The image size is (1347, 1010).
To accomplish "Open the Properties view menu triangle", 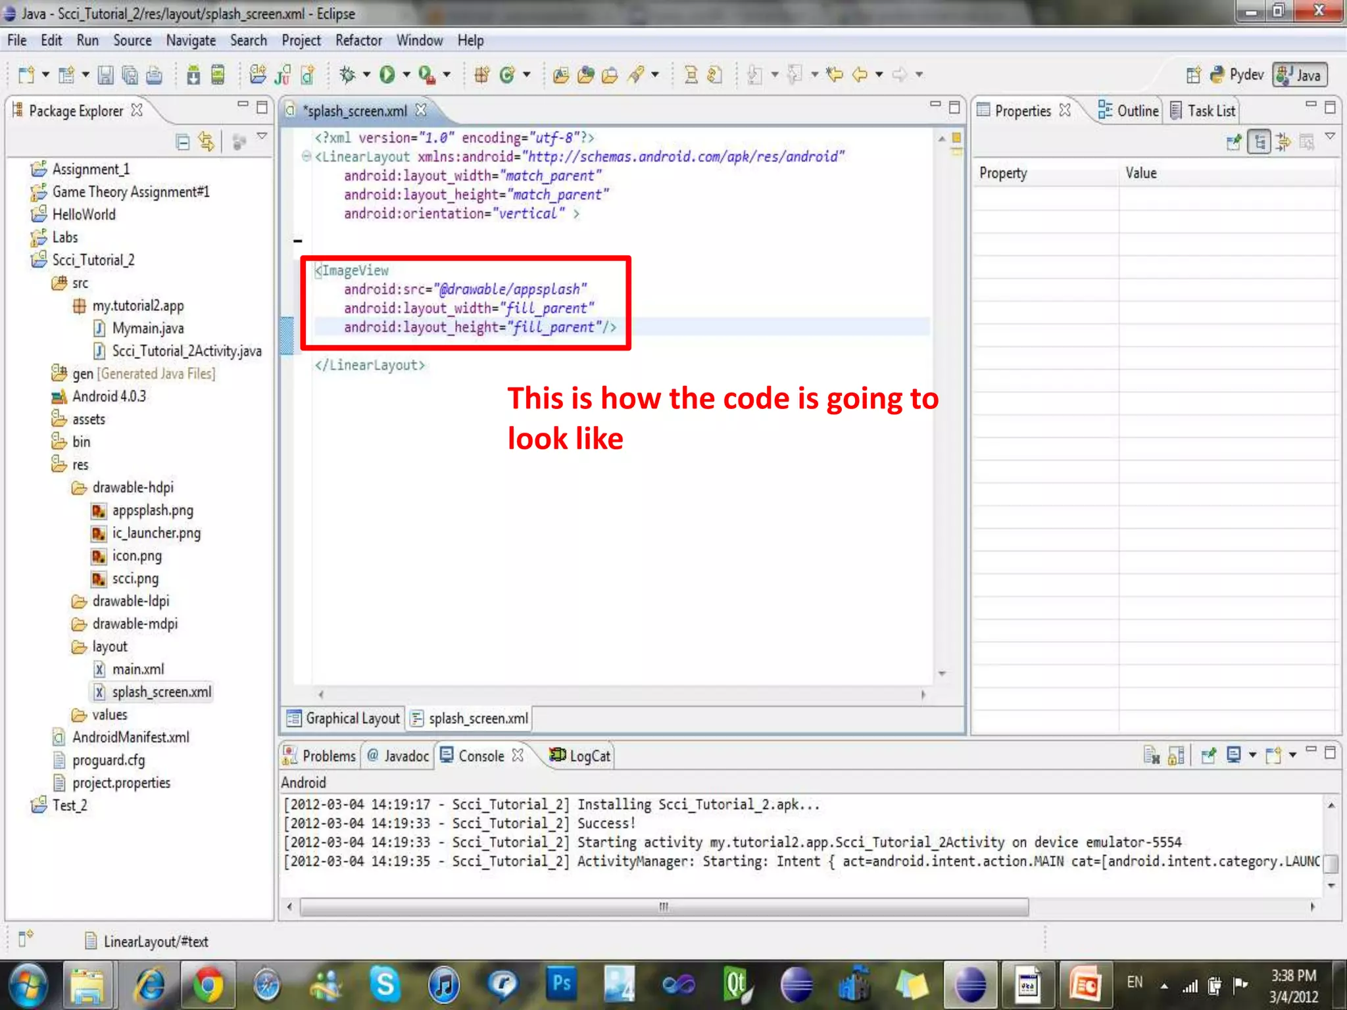I will (1330, 136).
